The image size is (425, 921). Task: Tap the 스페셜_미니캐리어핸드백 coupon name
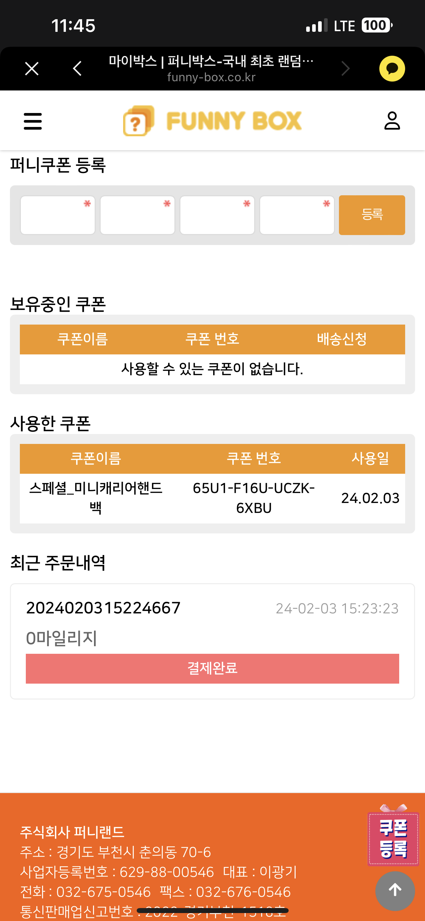point(96,498)
